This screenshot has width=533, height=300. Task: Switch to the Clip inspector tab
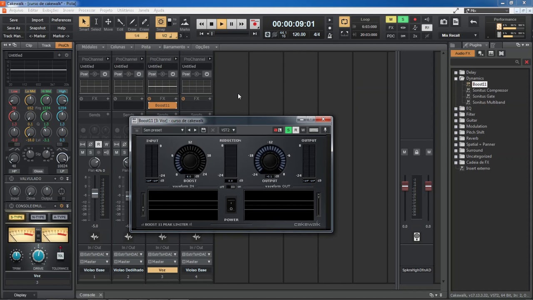[x=29, y=45]
